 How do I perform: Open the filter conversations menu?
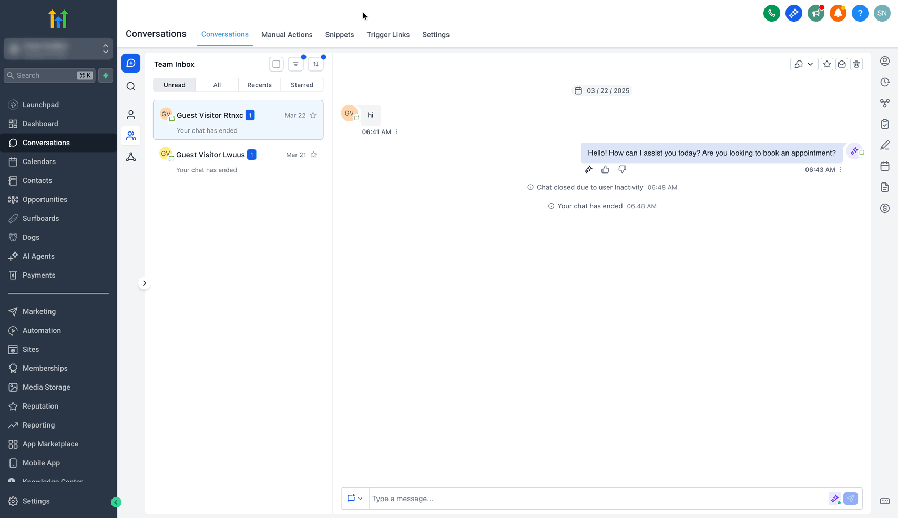point(295,64)
